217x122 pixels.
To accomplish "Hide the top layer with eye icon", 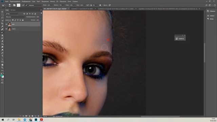I will pyautogui.click(x=6, y=24).
